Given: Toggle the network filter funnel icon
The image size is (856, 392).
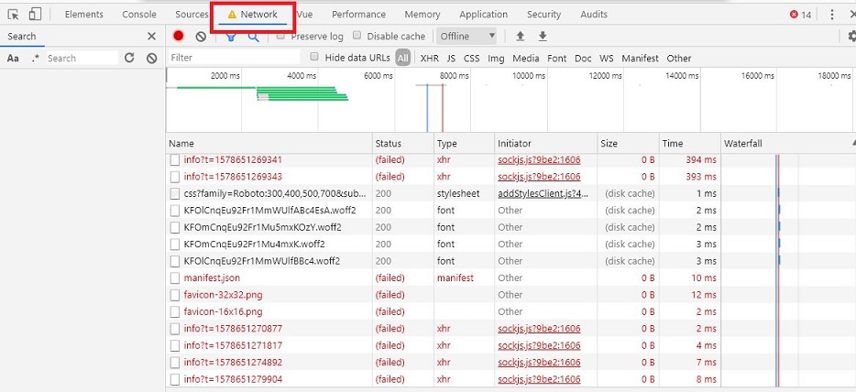Looking at the screenshot, I should 231,37.
